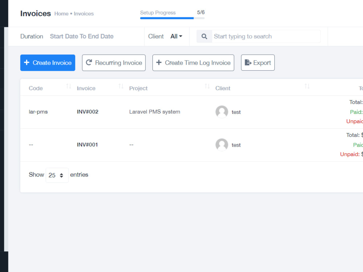Click plus icon on Create Time Log Invoice
Screen dimensions: 363x272
tap(159, 62)
